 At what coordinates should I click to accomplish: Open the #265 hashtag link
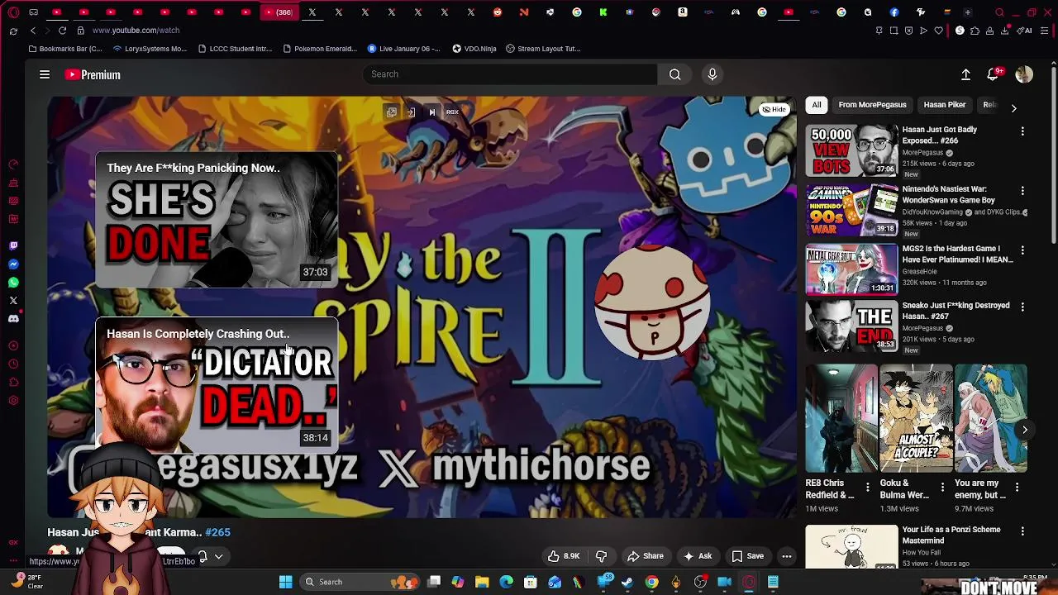(217, 533)
